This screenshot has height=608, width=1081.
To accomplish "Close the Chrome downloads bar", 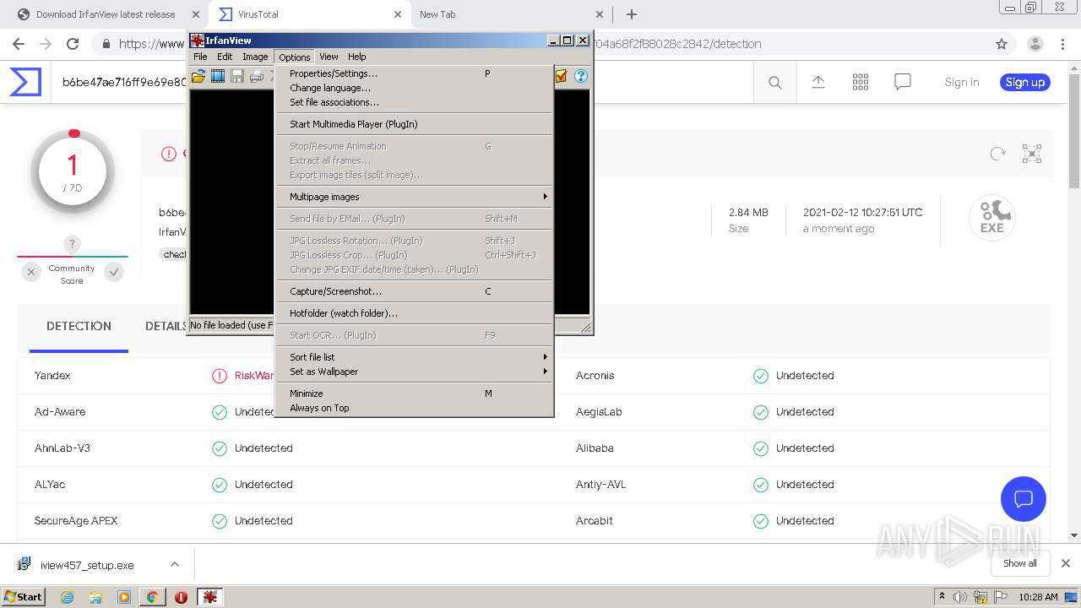I will [1066, 563].
